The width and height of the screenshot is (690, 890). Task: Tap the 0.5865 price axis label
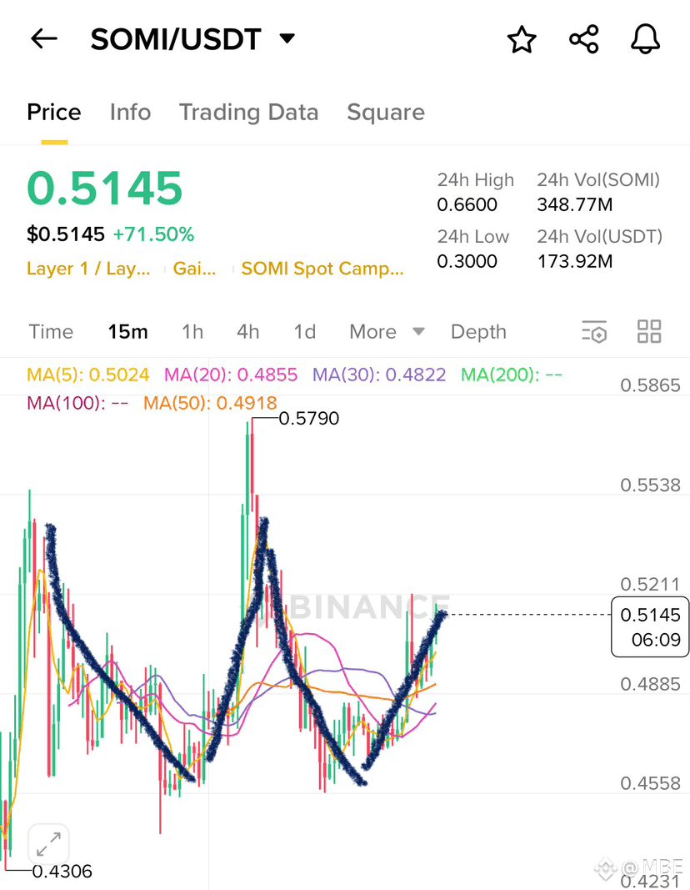coord(650,385)
